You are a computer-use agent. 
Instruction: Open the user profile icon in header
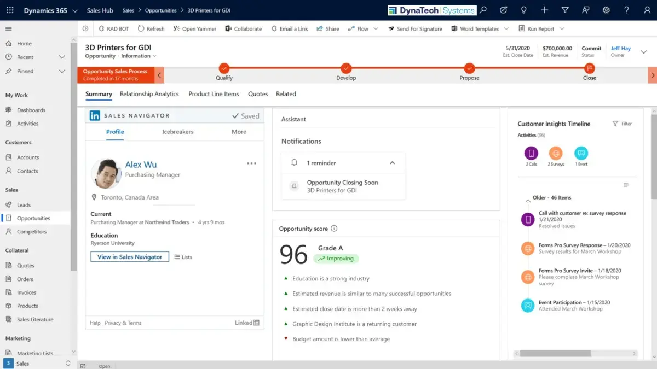pyautogui.click(x=647, y=10)
